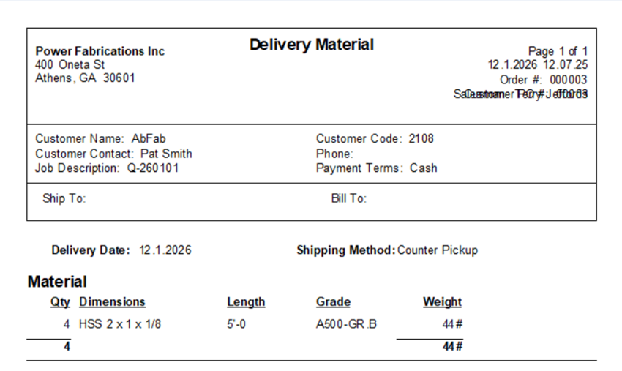
Task: Select the HSS 2 x 1 x 1/8 row
Action: (x=257, y=324)
